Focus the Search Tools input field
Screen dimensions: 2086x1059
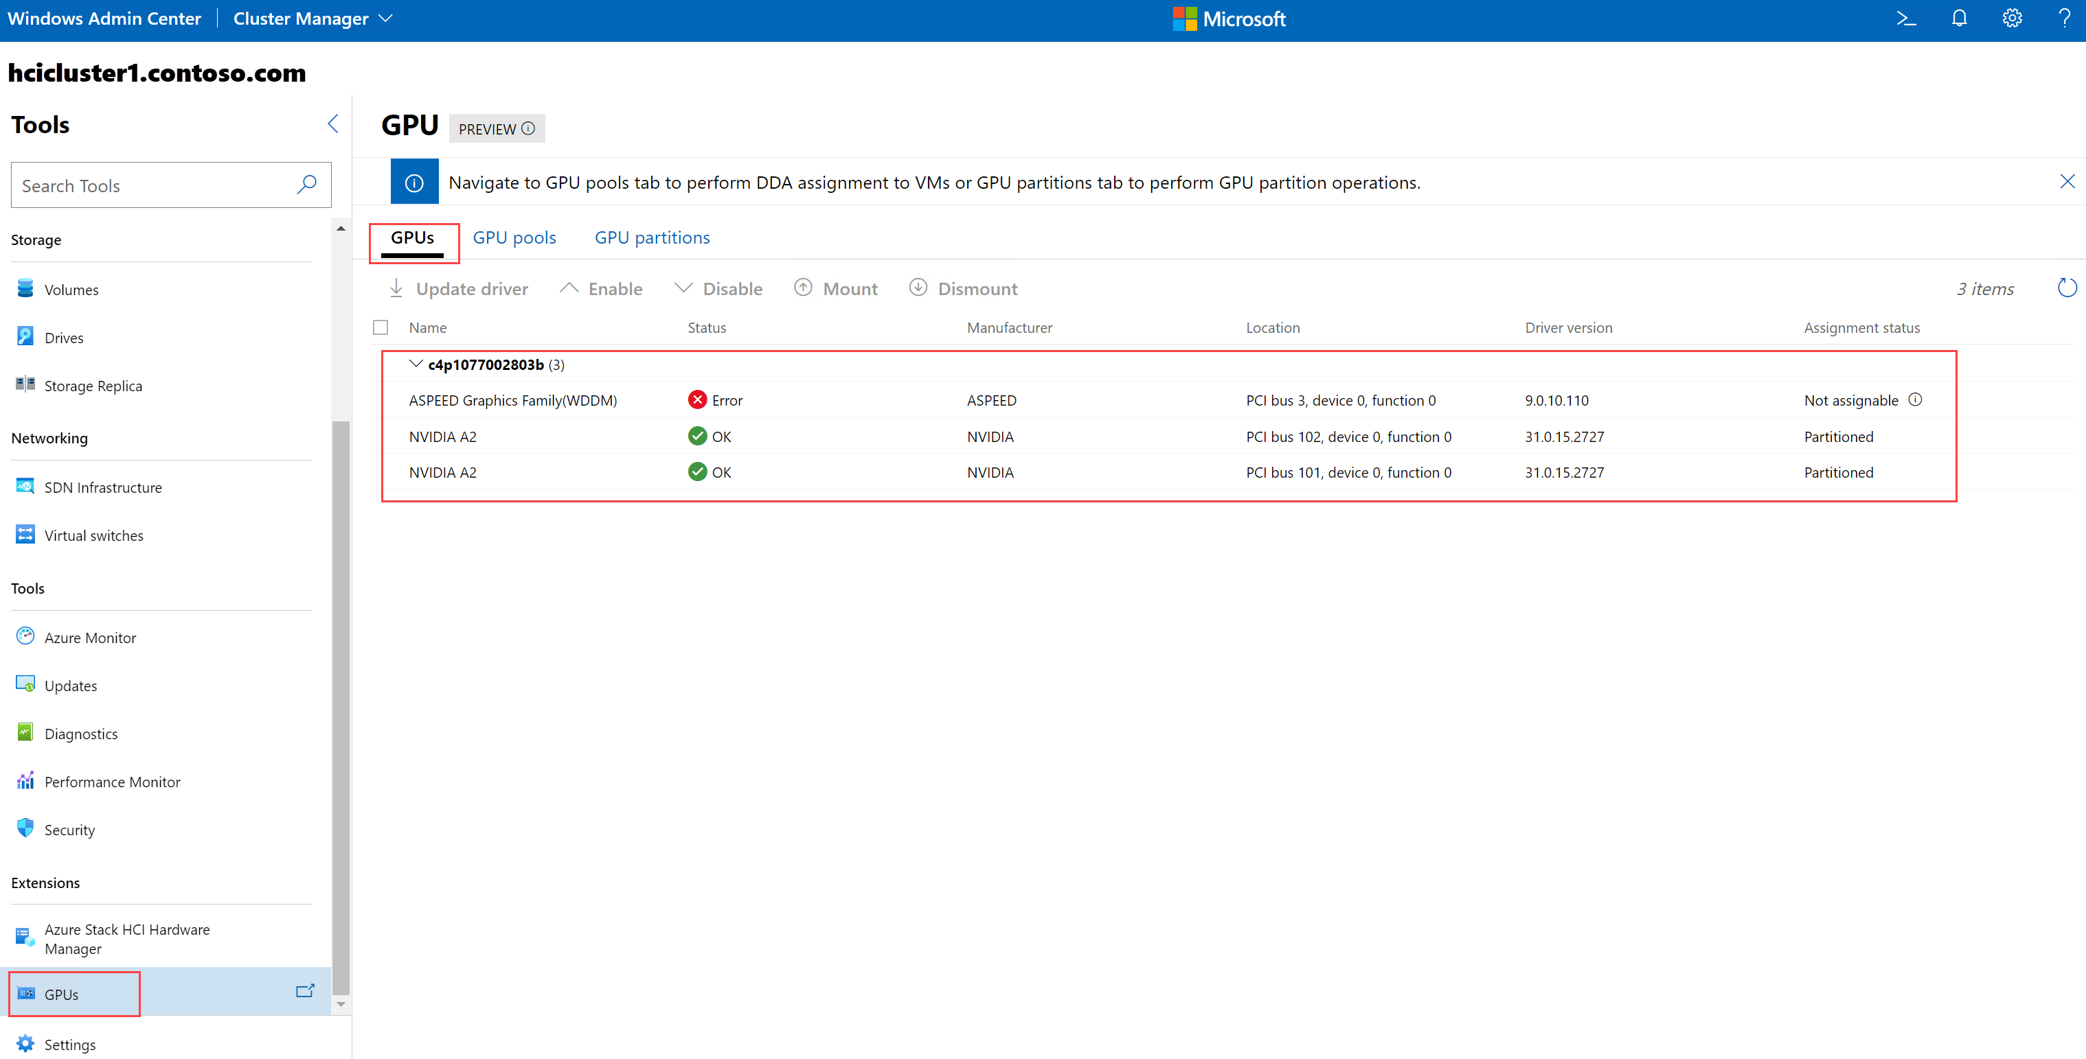(x=154, y=185)
